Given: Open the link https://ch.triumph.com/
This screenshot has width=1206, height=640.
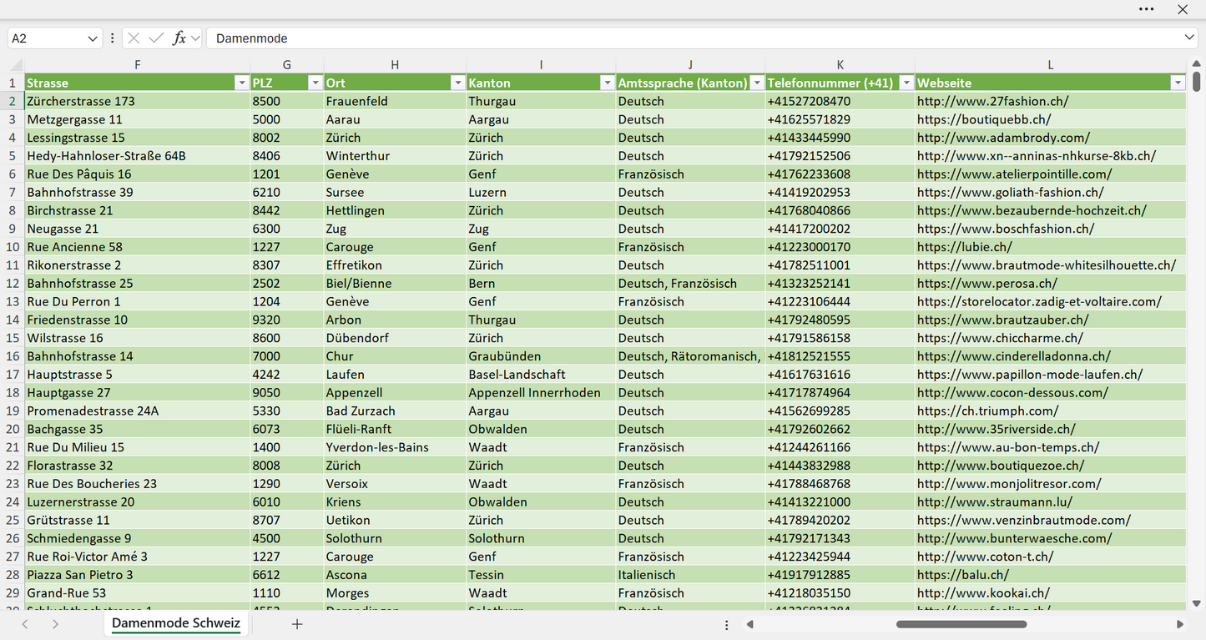Looking at the screenshot, I should click(987, 411).
